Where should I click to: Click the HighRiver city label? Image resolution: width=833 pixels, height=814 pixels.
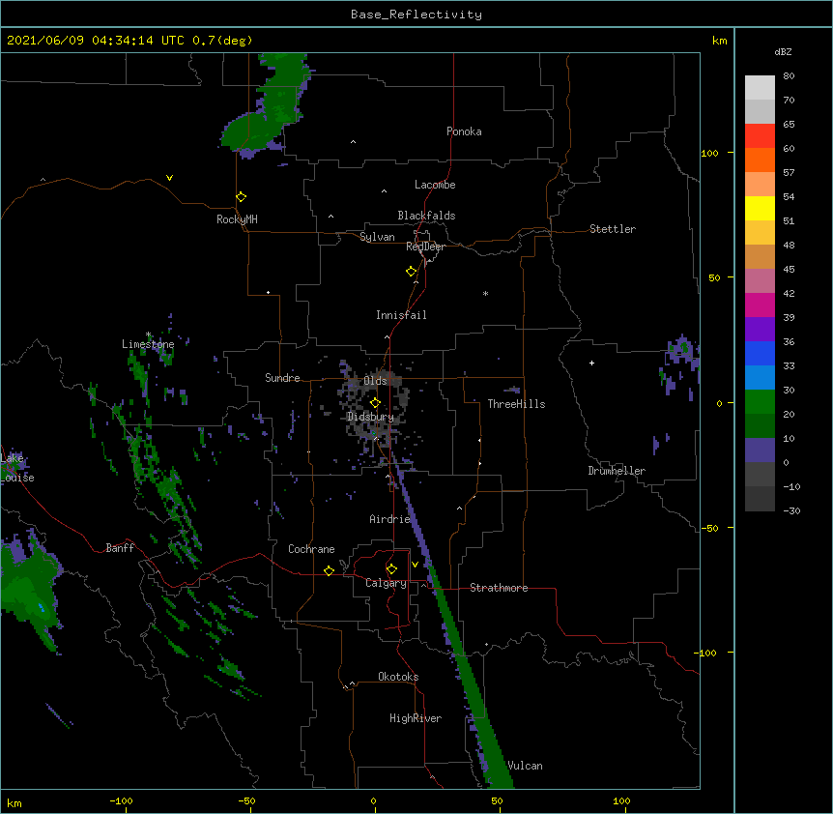point(416,718)
